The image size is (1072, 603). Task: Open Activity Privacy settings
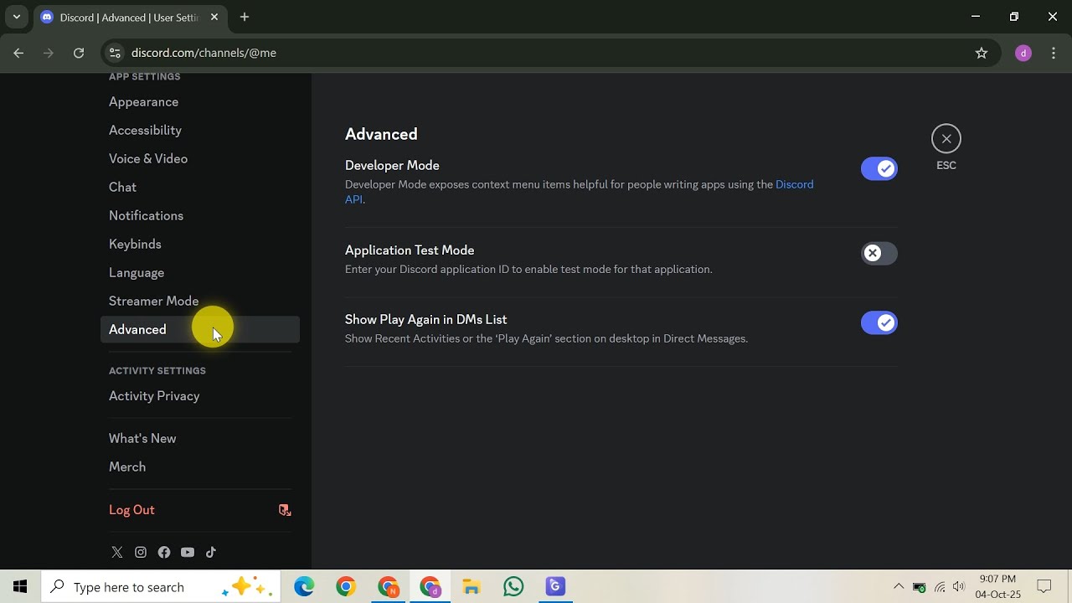[199, 396]
